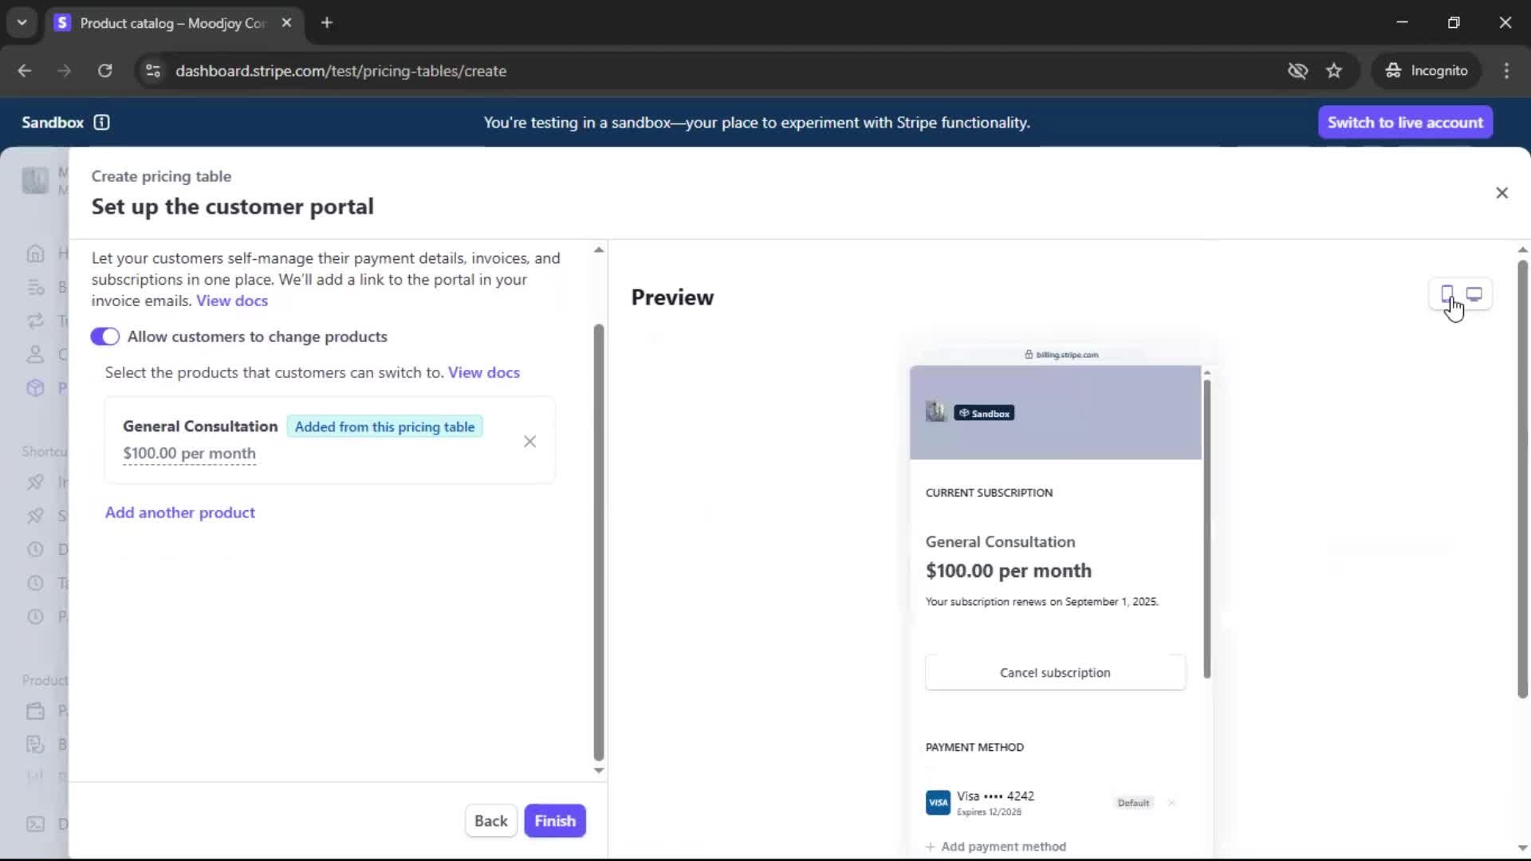This screenshot has height=861, width=1531.
Task: Click the tracking protection eye icon
Action: click(x=1297, y=71)
